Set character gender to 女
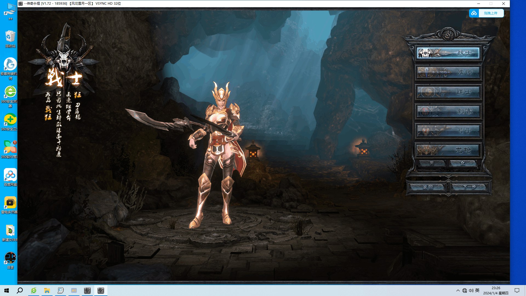526x296 pixels. tap(463, 163)
